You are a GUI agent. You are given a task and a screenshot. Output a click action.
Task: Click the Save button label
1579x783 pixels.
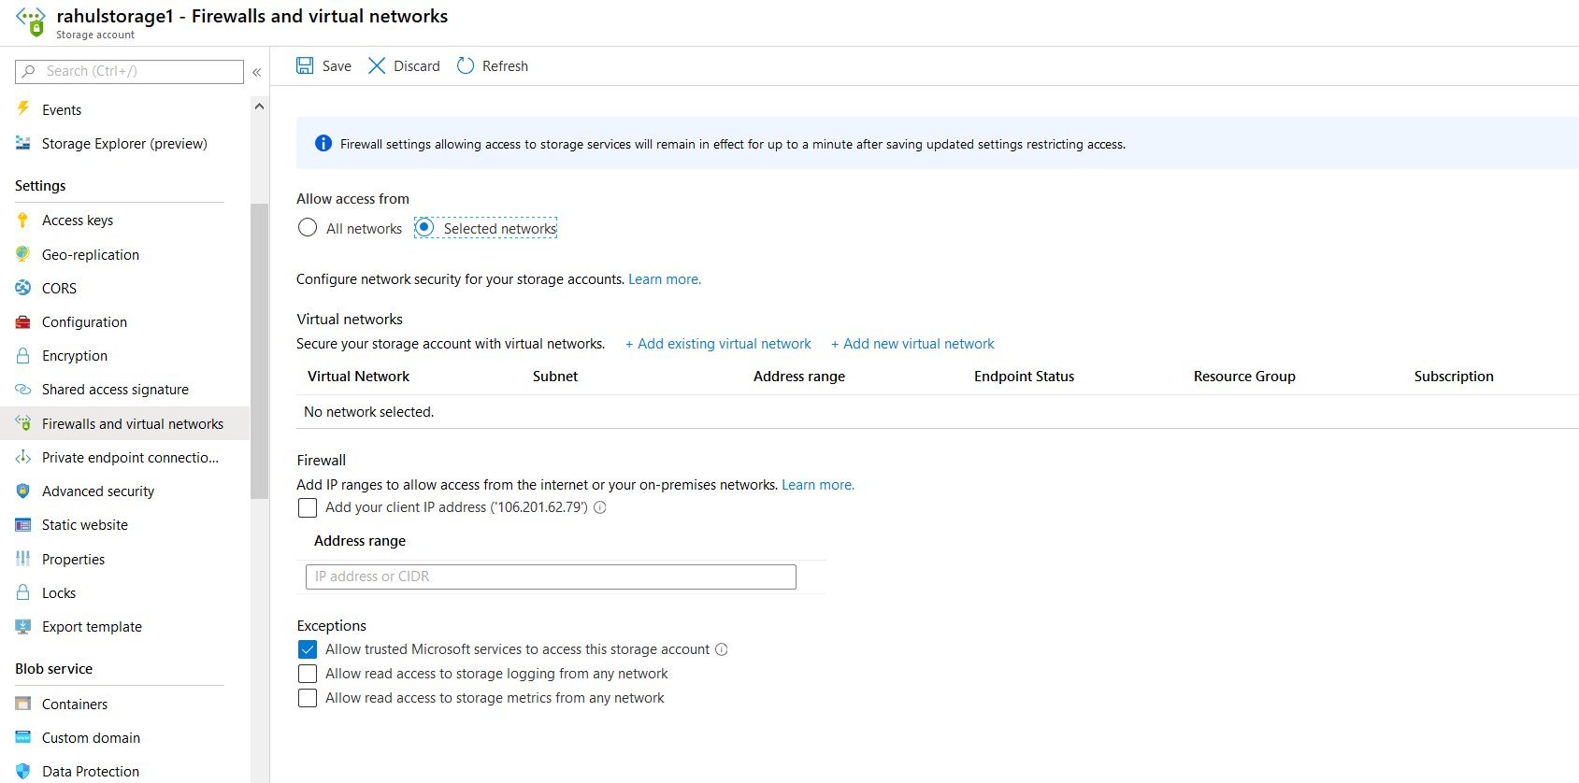coord(337,66)
